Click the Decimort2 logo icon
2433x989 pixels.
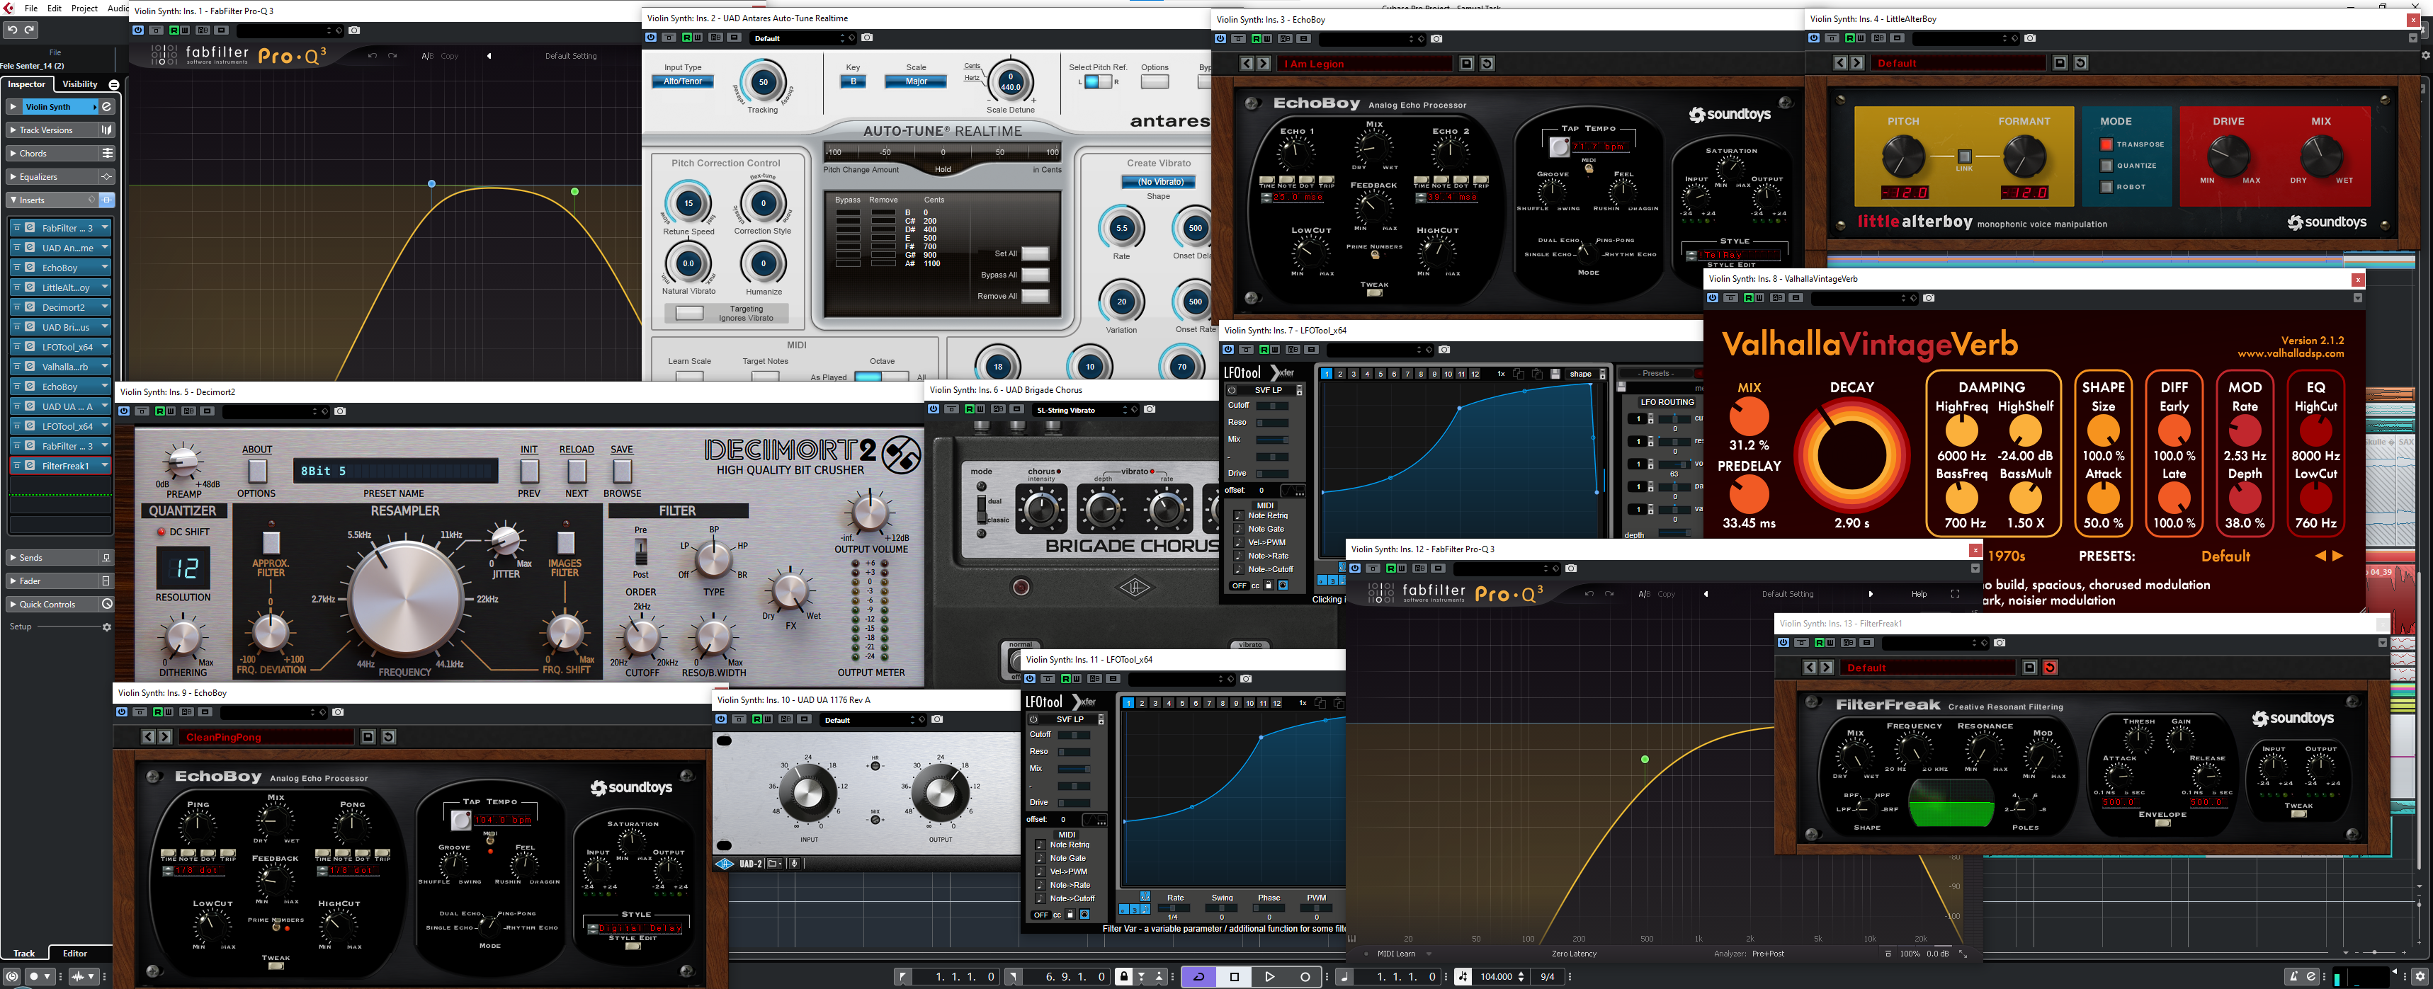(x=900, y=455)
